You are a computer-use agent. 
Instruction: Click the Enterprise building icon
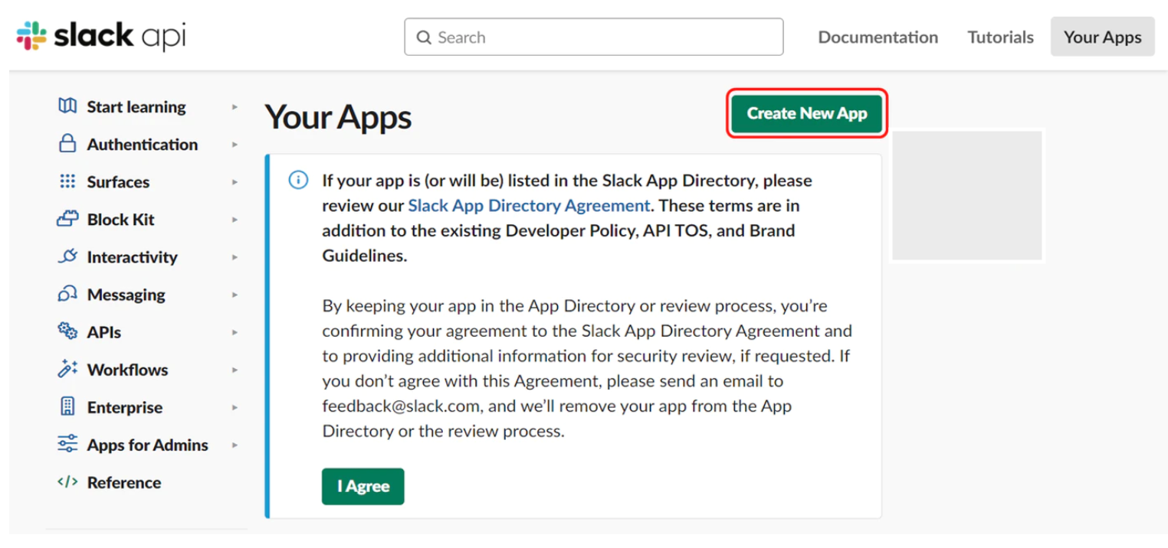(x=67, y=406)
